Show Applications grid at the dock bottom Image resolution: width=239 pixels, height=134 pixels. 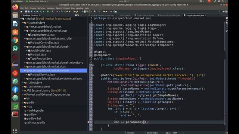tap(15, 131)
